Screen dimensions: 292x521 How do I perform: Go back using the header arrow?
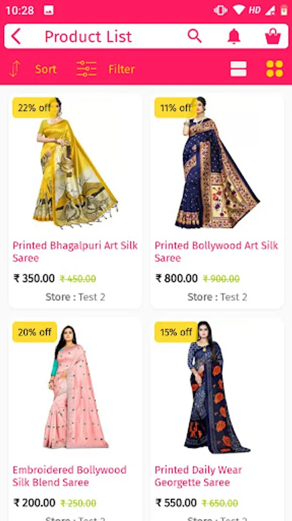(16, 36)
